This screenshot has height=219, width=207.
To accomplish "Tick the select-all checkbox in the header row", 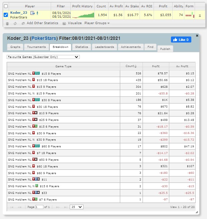I will coord(6,6).
